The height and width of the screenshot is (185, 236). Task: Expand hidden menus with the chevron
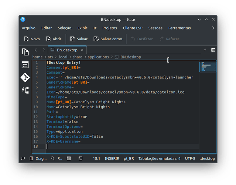213,28
